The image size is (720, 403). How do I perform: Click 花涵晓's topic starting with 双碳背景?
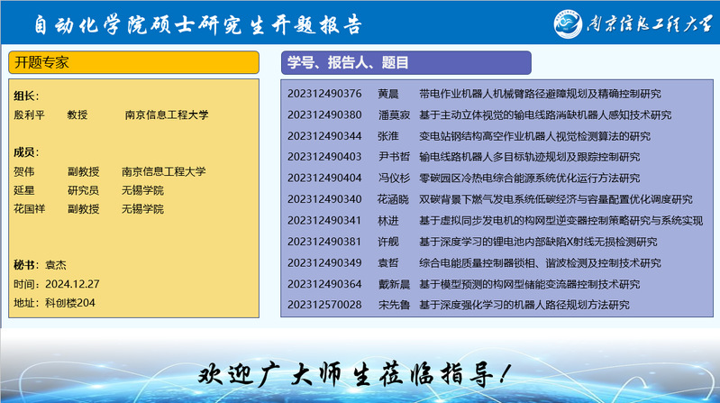point(555,199)
